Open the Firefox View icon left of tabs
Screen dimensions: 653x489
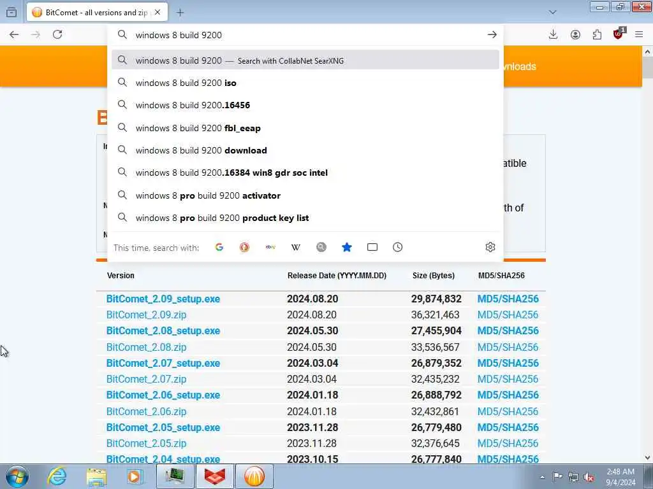(11, 12)
